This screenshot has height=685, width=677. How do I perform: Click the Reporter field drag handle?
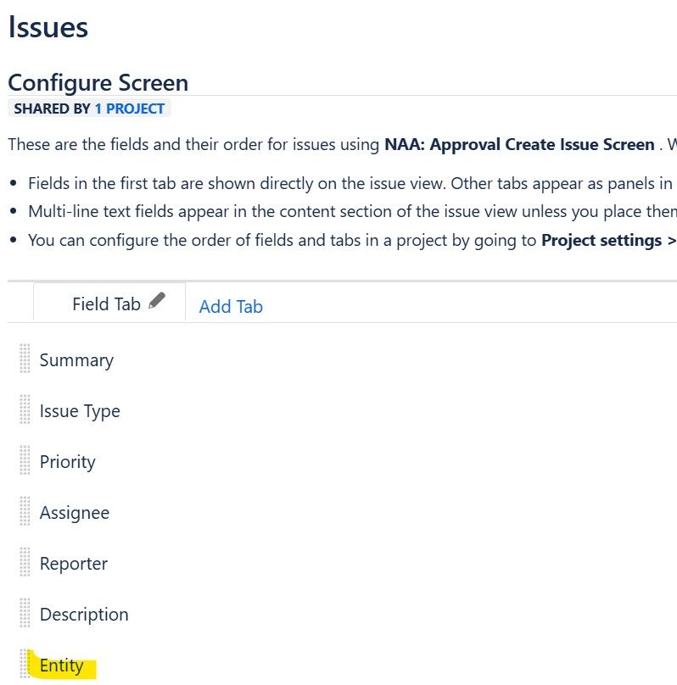click(x=24, y=563)
